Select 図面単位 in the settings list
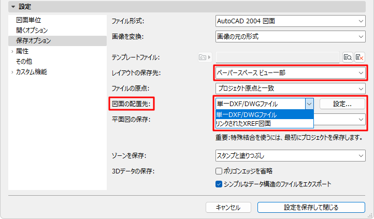The height and width of the screenshot is (219, 374). coord(28,20)
